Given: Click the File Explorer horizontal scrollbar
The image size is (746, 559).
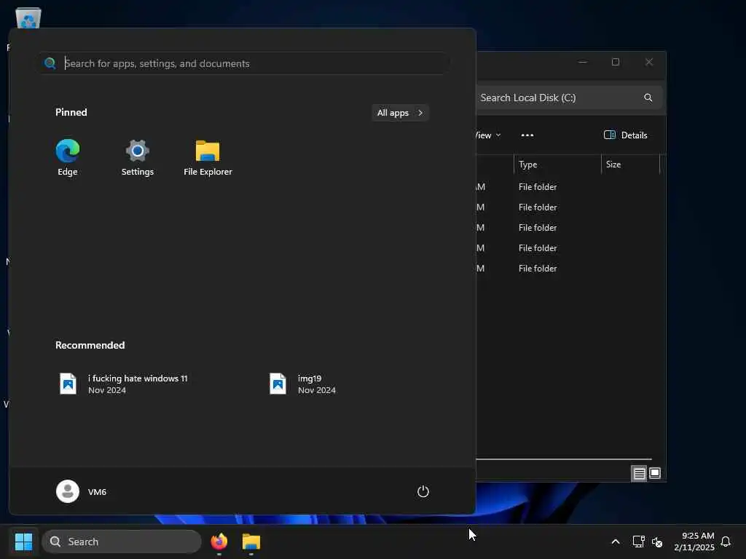Looking at the screenshot, I should [x=564, y=459].
